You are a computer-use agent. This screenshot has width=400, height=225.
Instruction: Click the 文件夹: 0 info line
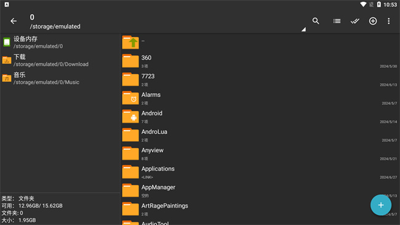pos(12,213)
